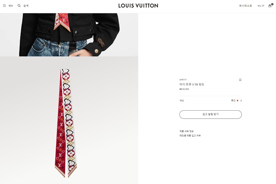Open 매장별 제품 입고 여부 link
Image resolution: width=276 pixels, height=184 pixels.
pos(190,136)
